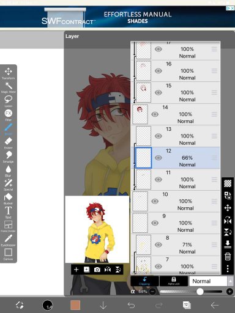This screenshot has height=313, width=235.
Task: Delete layer using trash icon
Action: pos(228,256)
